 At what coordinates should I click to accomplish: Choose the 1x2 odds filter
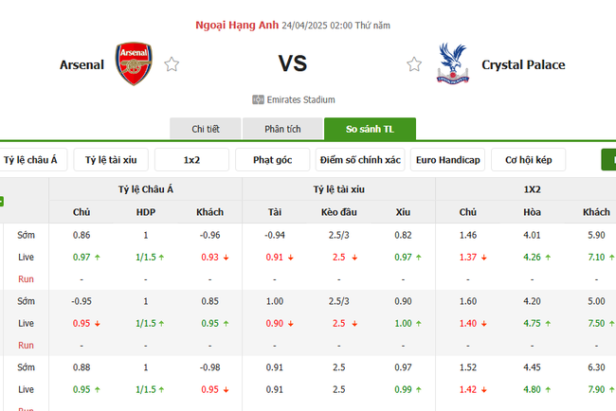click(191, 160)
